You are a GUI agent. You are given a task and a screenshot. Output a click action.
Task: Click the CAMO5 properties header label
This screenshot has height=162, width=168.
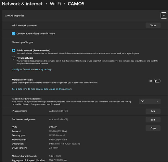click(x=15, y=16)
